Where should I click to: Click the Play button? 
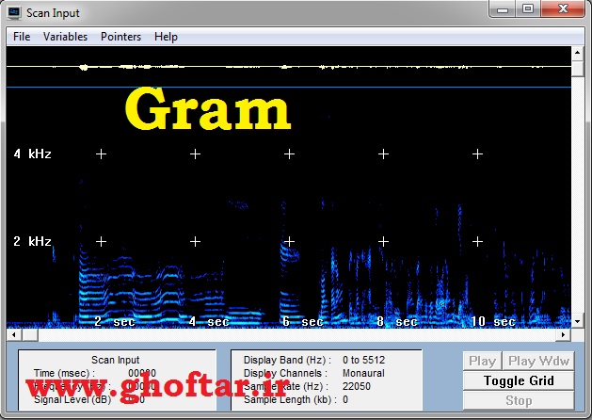[x=482, y=361]
